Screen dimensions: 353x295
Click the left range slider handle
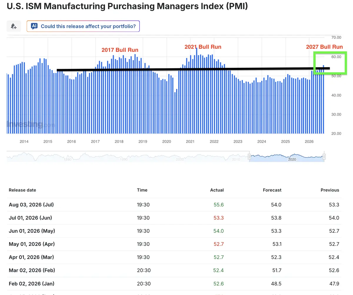249,157
